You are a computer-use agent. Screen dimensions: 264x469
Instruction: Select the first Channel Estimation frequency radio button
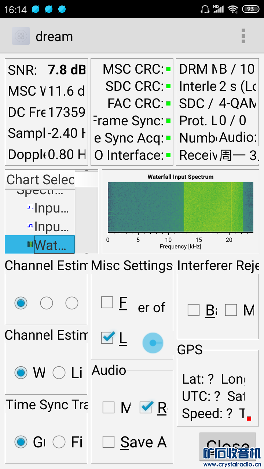point(21,303)
